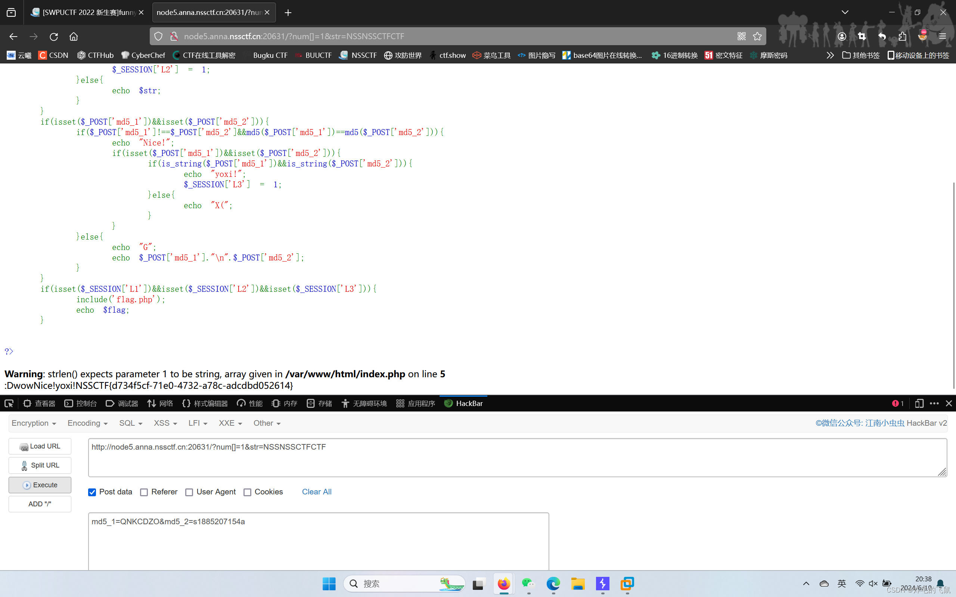Click the post data text area
This screenshot has height=597, width=956.
(x=318, y=541)
